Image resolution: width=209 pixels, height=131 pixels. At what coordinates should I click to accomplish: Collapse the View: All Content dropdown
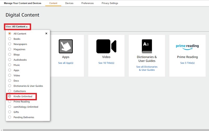[18, 27]
